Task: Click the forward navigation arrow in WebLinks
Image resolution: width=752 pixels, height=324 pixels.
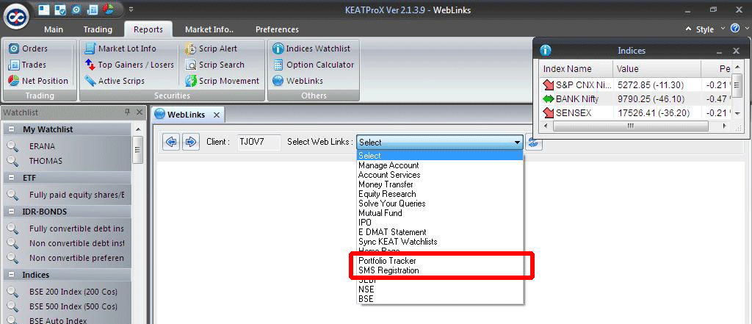Action: (191, 142)
